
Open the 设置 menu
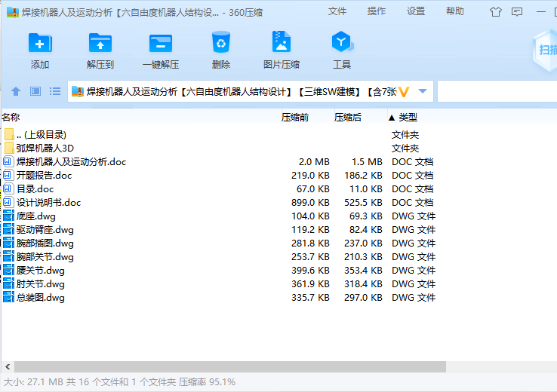[x=416, y=11]
